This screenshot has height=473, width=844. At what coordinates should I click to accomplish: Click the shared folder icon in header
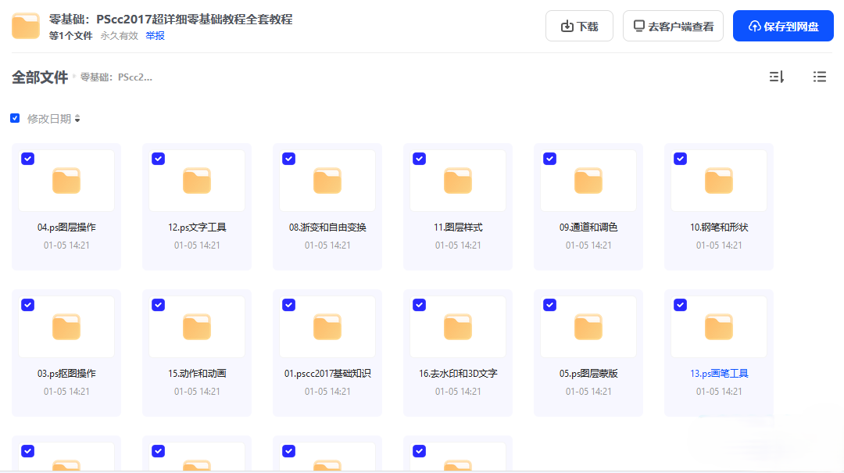pyautogui.click(x=26, y=26)
